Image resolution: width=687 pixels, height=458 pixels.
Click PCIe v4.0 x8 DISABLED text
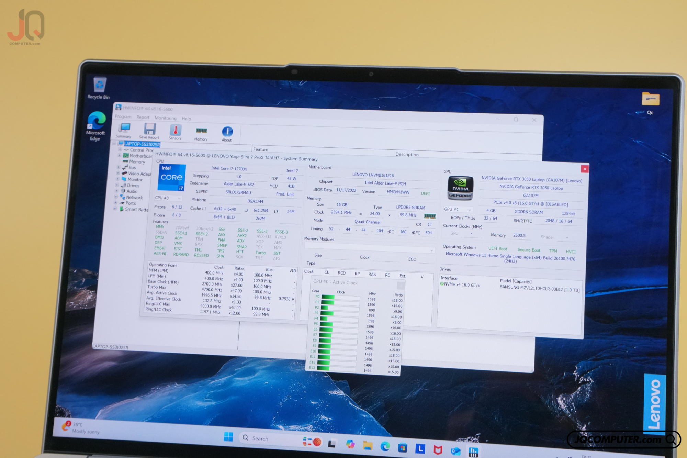pos(531,204)
